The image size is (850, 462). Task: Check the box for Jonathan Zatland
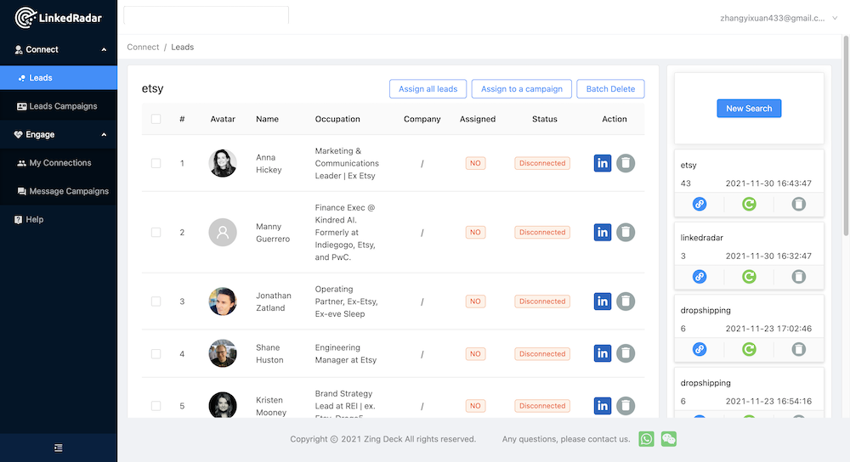coord(156,301)
